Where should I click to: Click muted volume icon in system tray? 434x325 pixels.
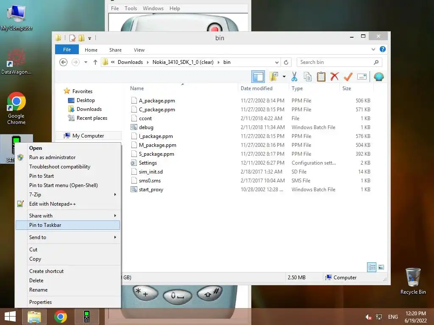click(368, 317)
